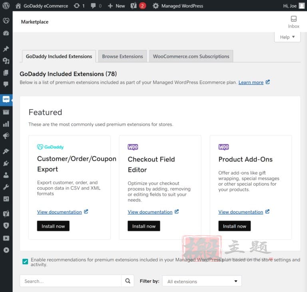Install Customer/Order/Coupon Export now

[53, 226]
